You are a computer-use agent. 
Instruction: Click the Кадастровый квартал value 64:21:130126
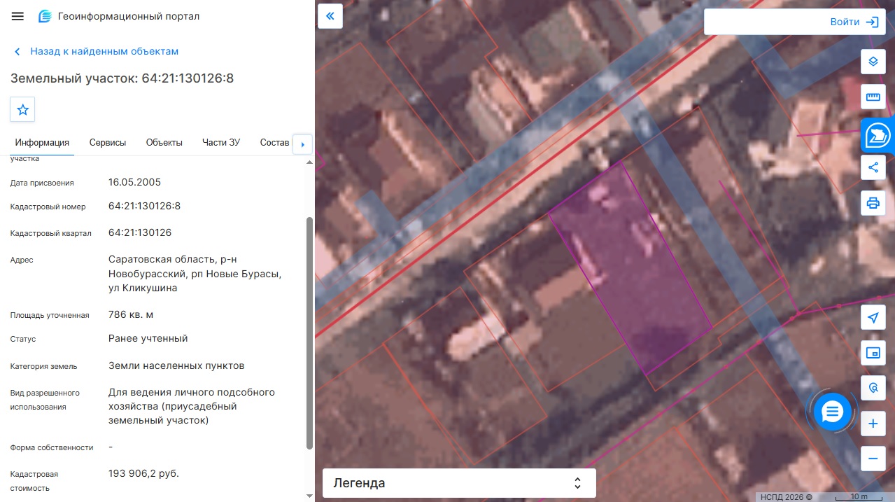[x=140, y=232]
